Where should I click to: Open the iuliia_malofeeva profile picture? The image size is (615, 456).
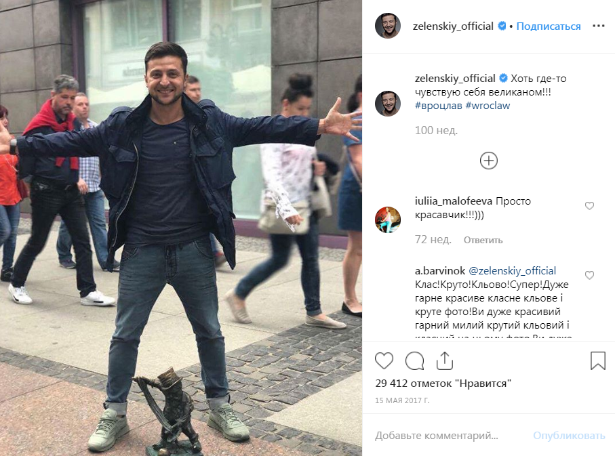pos(388,220)
